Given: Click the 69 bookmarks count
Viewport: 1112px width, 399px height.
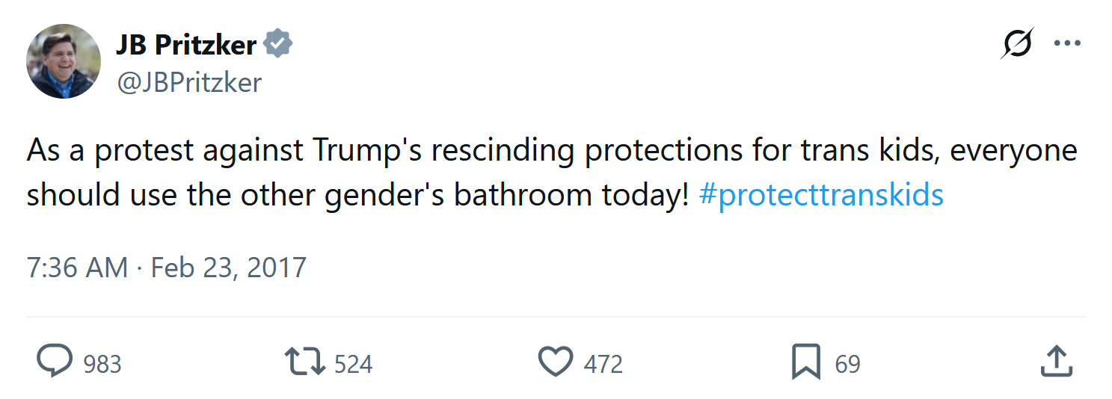Looking at the screenshot, I should point(847,364).
